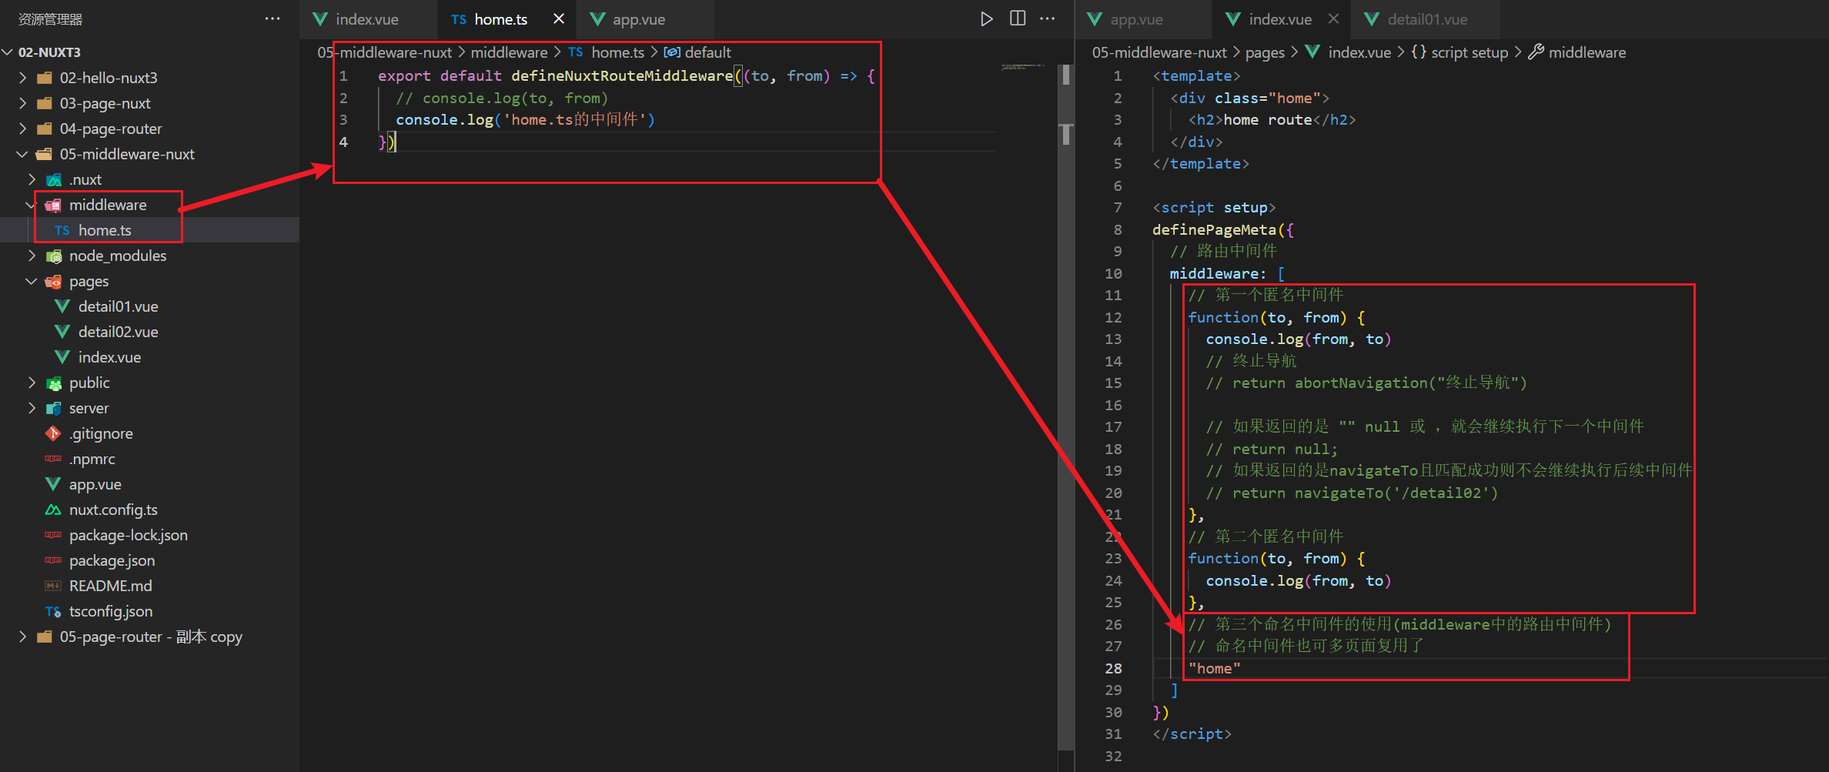Open index.vue under pages folder
The width and height of the screenshot is (1829, 772).
tap(109, 357)
